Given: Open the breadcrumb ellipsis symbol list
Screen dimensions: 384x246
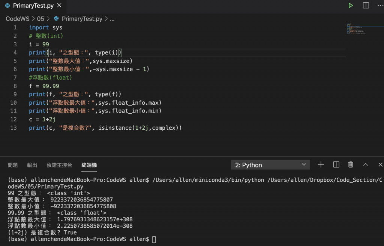Looking at the screenshot, I should (112, 19).
